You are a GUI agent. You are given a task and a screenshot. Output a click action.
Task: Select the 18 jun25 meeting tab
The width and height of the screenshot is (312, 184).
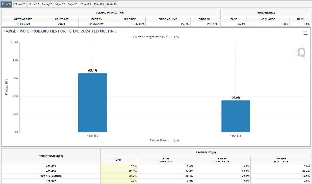[x=60, y=4]
